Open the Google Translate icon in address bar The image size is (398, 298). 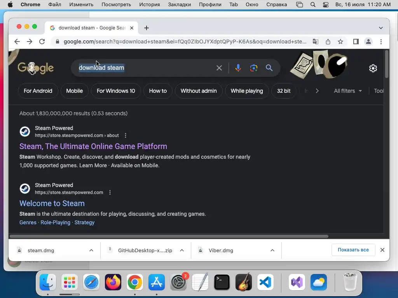(x=316, y=42)
